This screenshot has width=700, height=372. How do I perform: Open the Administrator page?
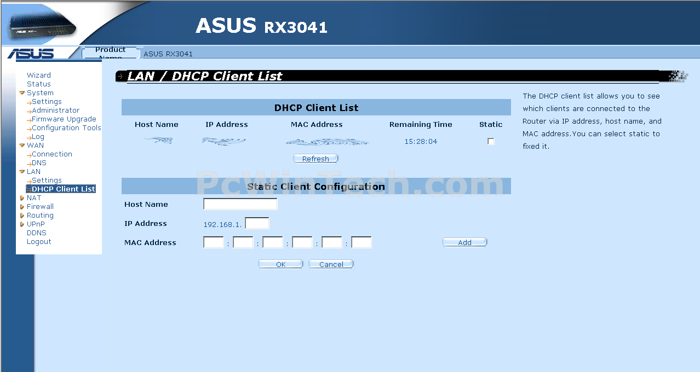pos(55,111)
